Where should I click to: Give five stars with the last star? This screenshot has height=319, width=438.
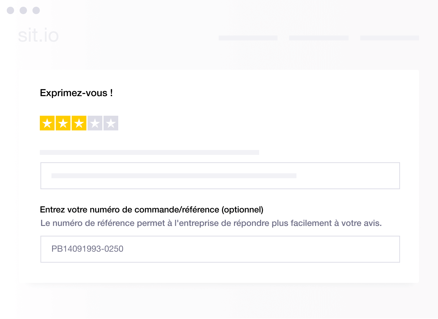[111, 123]
